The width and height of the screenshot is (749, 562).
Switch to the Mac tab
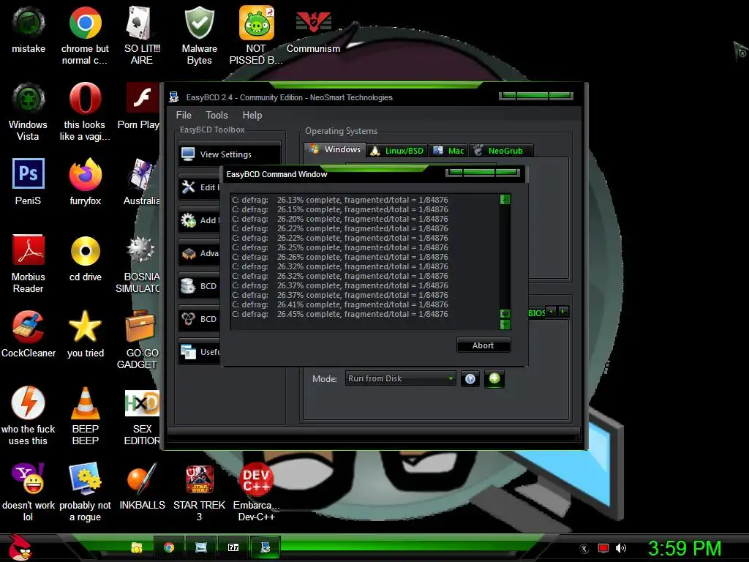[x=448, y=151]
